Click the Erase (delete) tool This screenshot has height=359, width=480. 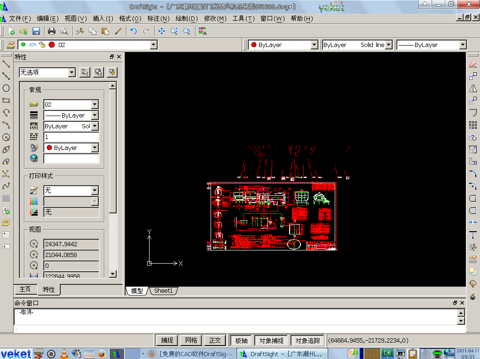(473, 64)
